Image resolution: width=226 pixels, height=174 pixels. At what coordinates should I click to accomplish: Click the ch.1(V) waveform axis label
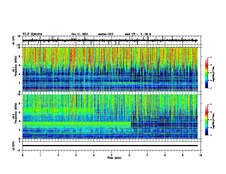point(13,40)
